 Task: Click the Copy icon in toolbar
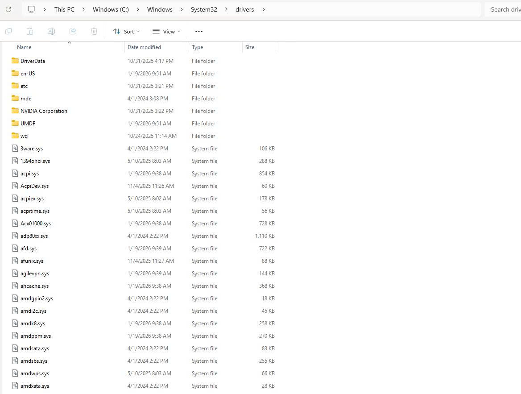[8, 31]
